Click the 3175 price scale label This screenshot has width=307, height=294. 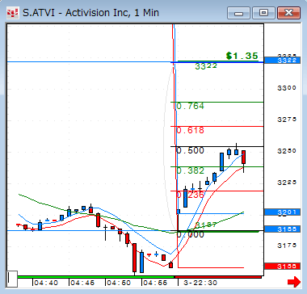(287, 246)
